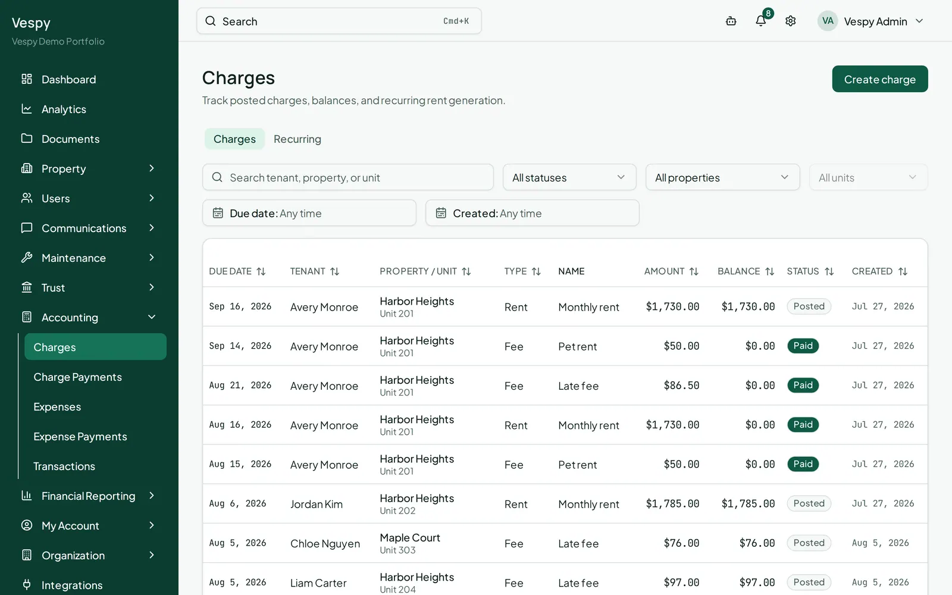952x595 pixels.
Task: Open the Created date filter
Action: click(533, 213)
